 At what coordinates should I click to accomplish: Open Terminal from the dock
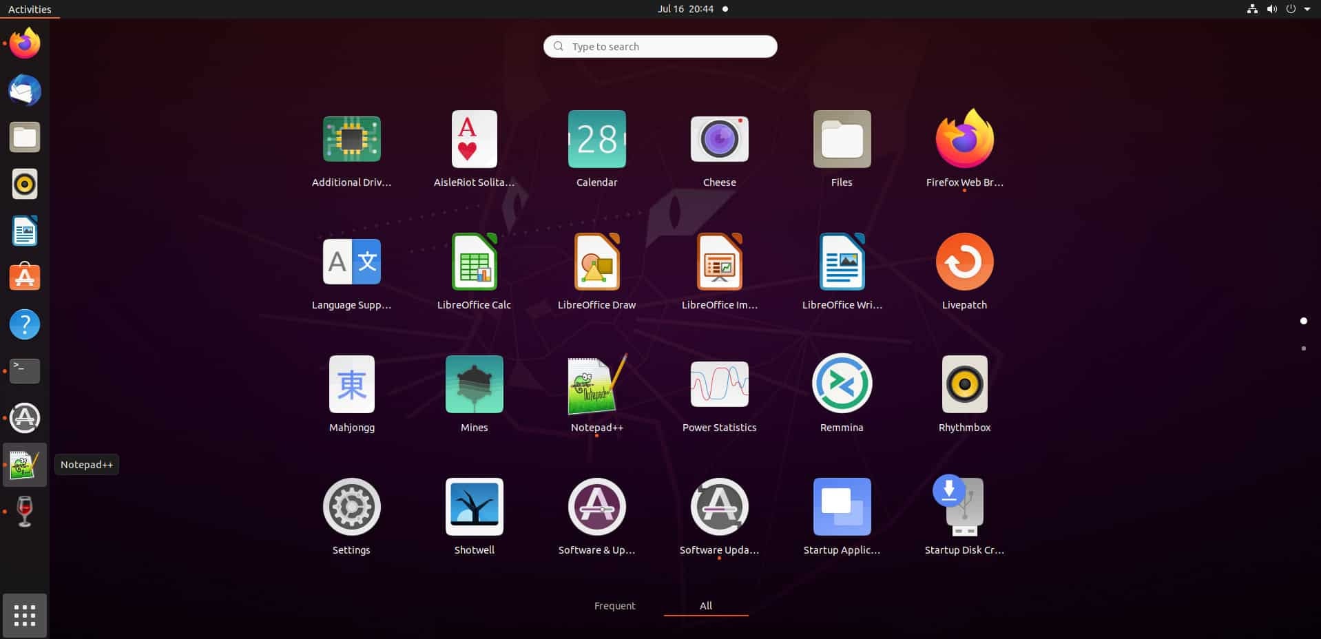pyautogui.click(x=25, y=371)
